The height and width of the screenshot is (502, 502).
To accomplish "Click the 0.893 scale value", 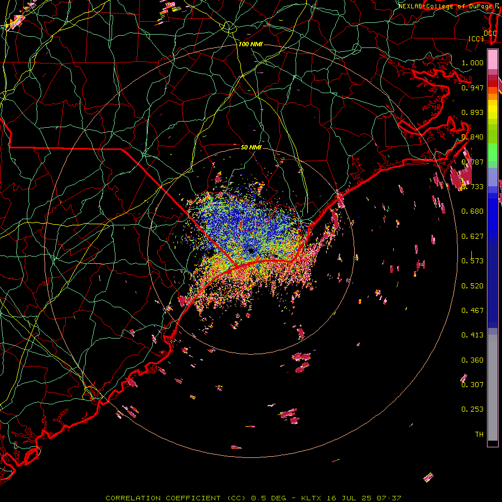I will coord(472,112).
